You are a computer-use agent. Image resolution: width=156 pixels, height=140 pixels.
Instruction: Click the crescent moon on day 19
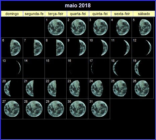[138, 68]
